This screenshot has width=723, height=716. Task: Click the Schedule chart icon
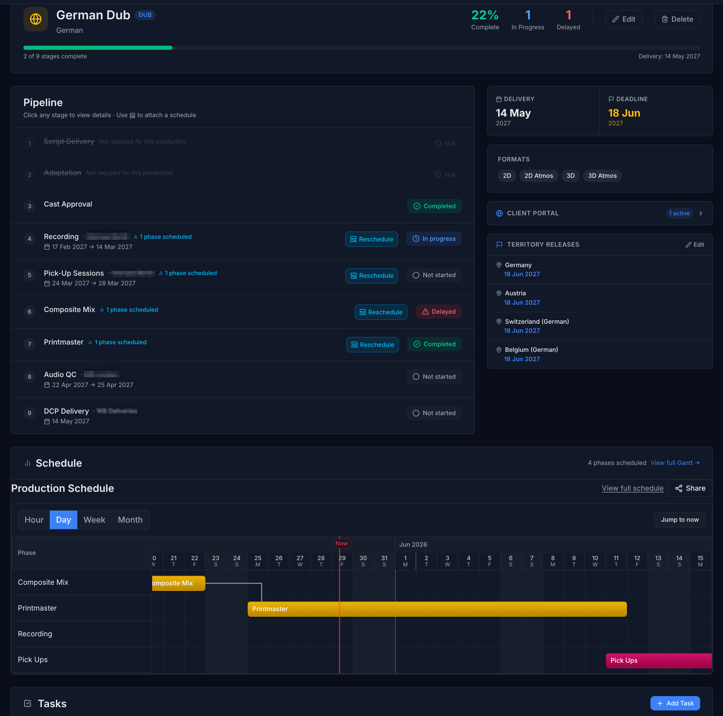click(27, 463)
